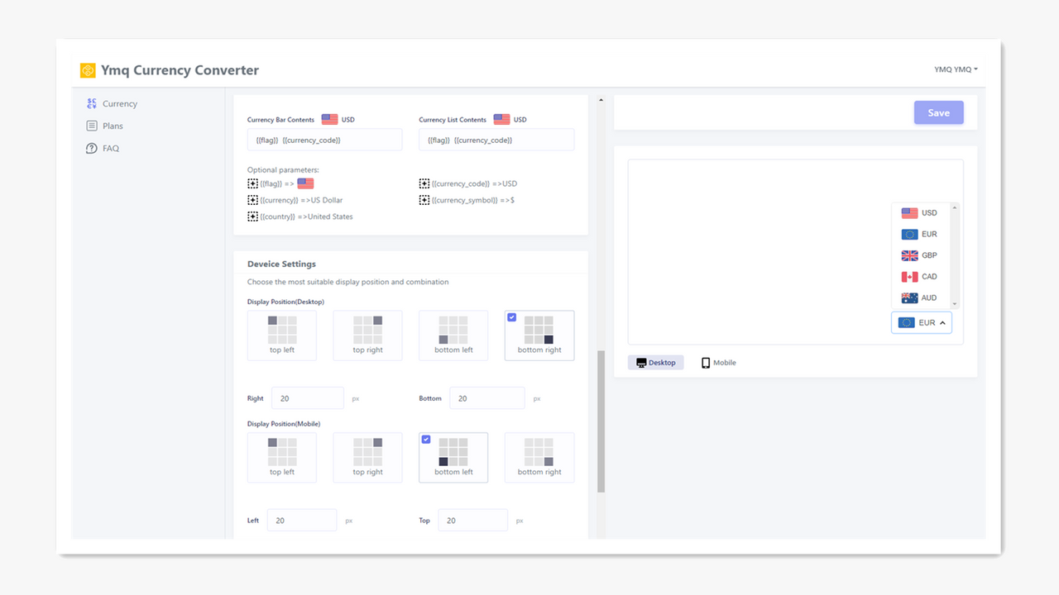Select desktop bottom left display position
Image resolution: width=1059 pixels, height=595 pixels.
[453, 336]
